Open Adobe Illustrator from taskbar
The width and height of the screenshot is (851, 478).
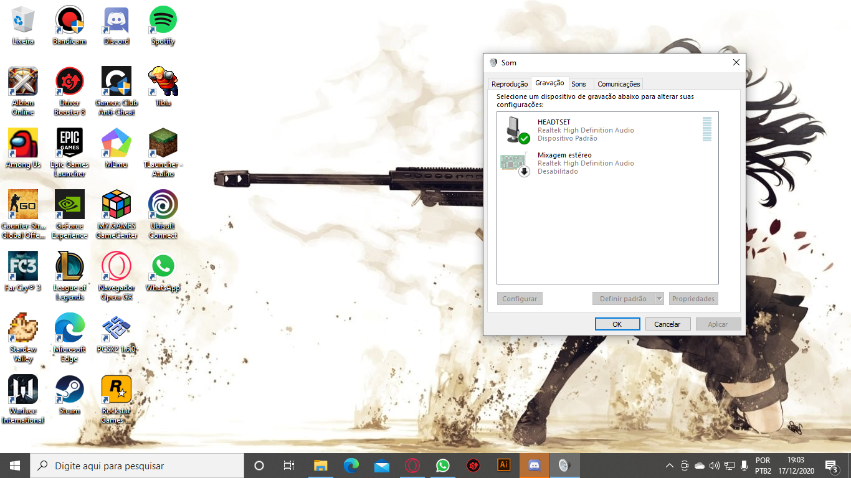click(x=503, y=466)
